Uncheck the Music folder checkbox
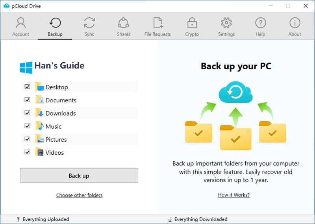 point(27,126)
